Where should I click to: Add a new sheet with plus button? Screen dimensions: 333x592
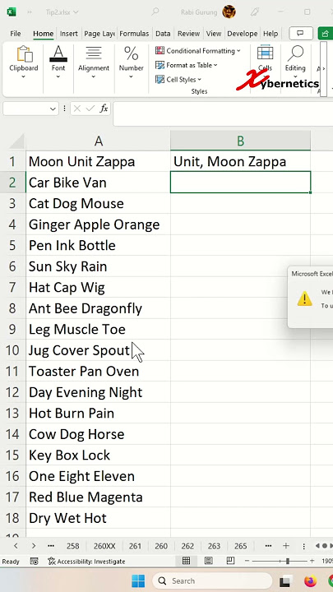pyautogui.click(x=286, y=546)
